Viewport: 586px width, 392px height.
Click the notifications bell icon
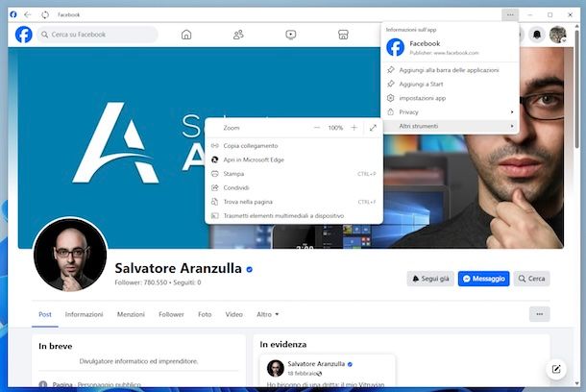point(537,35)
